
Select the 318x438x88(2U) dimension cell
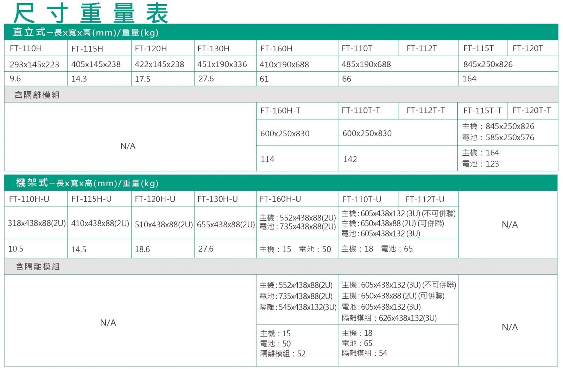click(37, 223)
